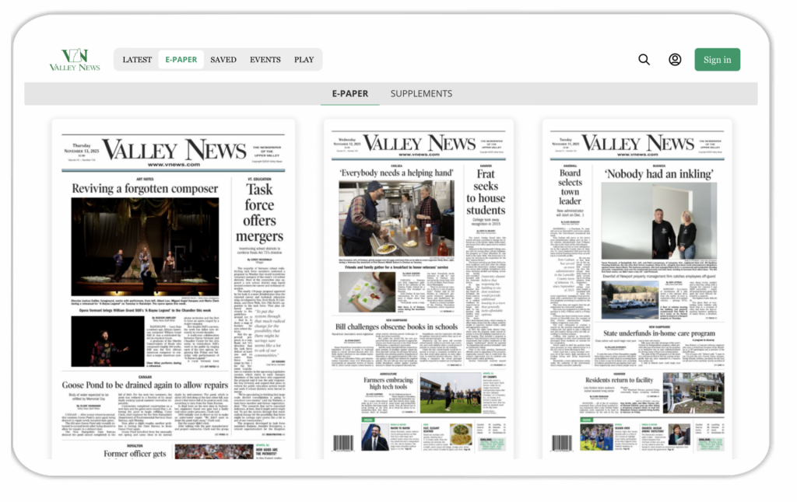Select E-PAPER in the top navigation pill
The height and width of the screenshot is (502, 797).
pyautogui.click(x=181, y=60)
